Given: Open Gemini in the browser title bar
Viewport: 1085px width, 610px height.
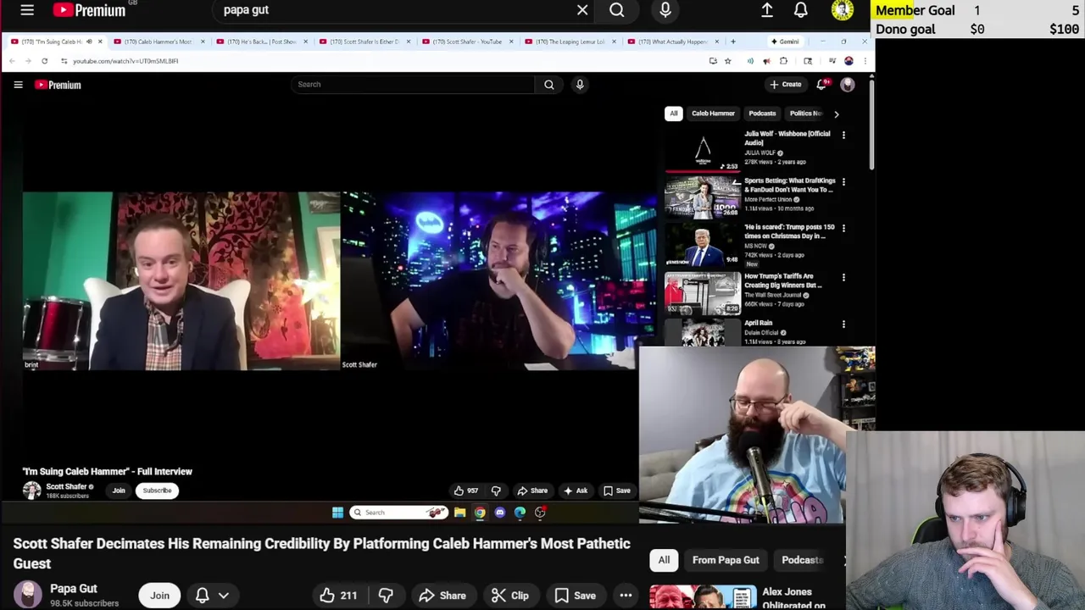Looking at the screenshot, I should [x=784, y=42].
